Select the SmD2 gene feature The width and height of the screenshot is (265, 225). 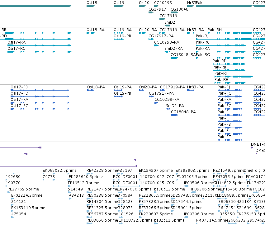[x=167, y=26]
